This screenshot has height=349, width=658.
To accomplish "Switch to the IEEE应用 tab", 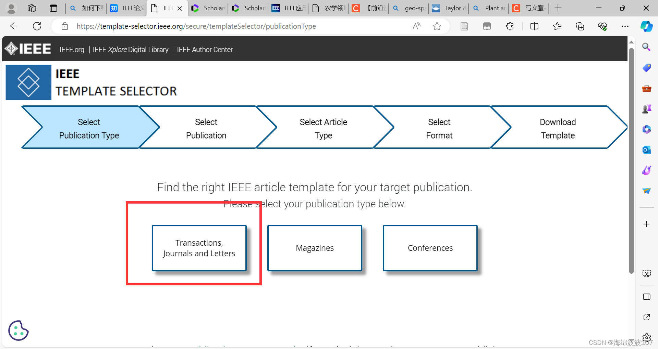I will tap(289, 8).
